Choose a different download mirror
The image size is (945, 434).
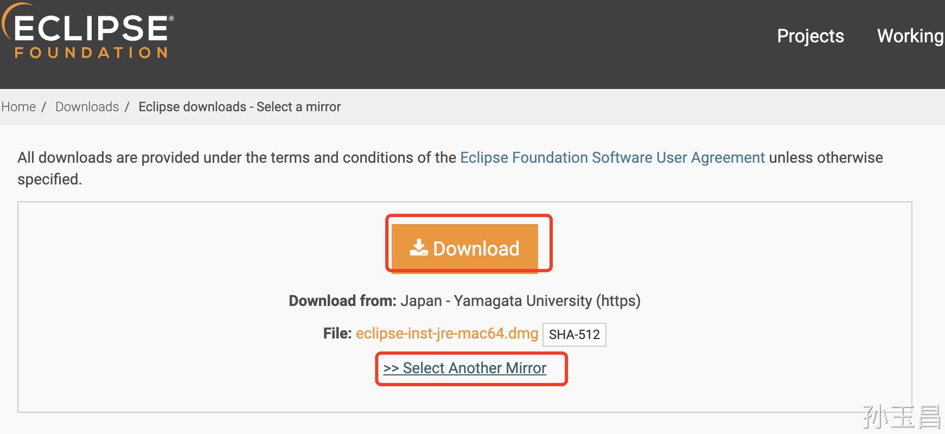pyautogui.click(x=465, y=368)
